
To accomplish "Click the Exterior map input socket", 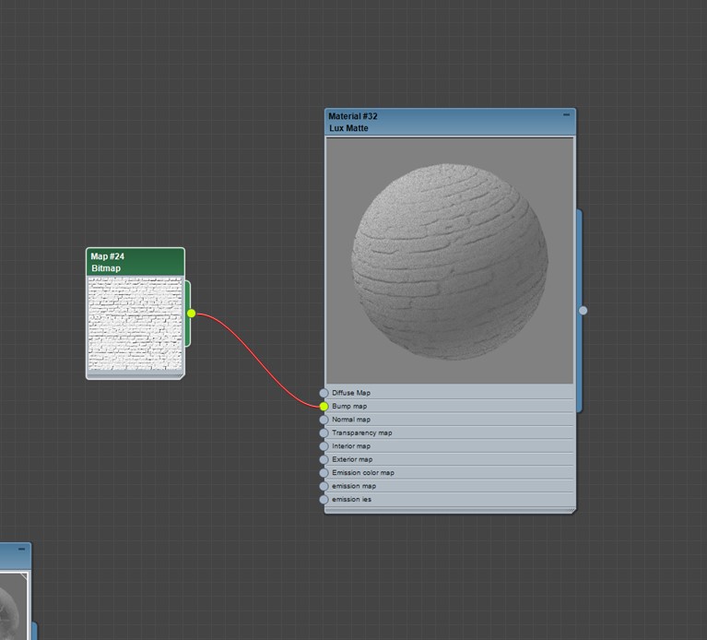I will click(324, 459).
